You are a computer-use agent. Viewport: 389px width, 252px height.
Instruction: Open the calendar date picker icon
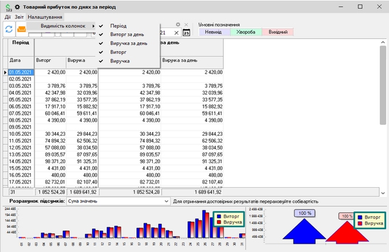tap(186, 33)
